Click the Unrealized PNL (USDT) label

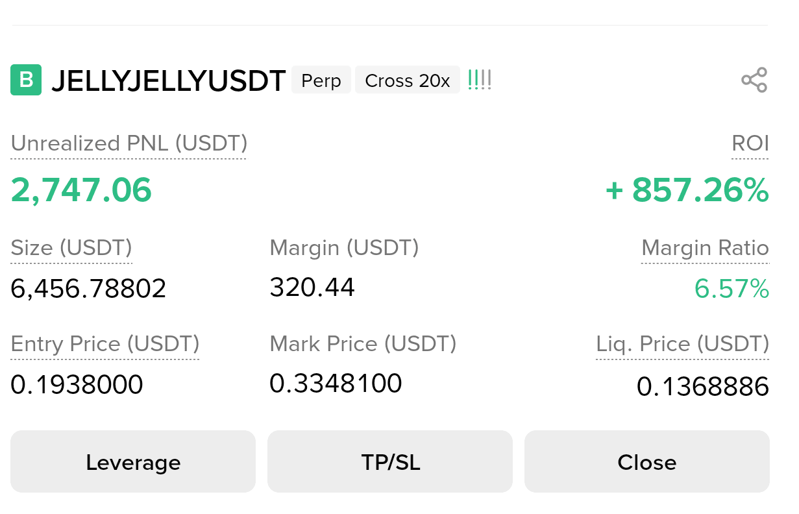pos(129,143)
